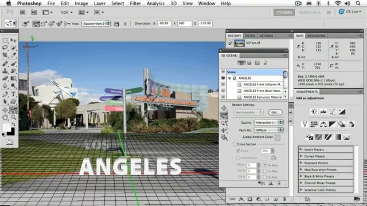Toggle history brush source for 3DText.tif

[x=230, y=43]
